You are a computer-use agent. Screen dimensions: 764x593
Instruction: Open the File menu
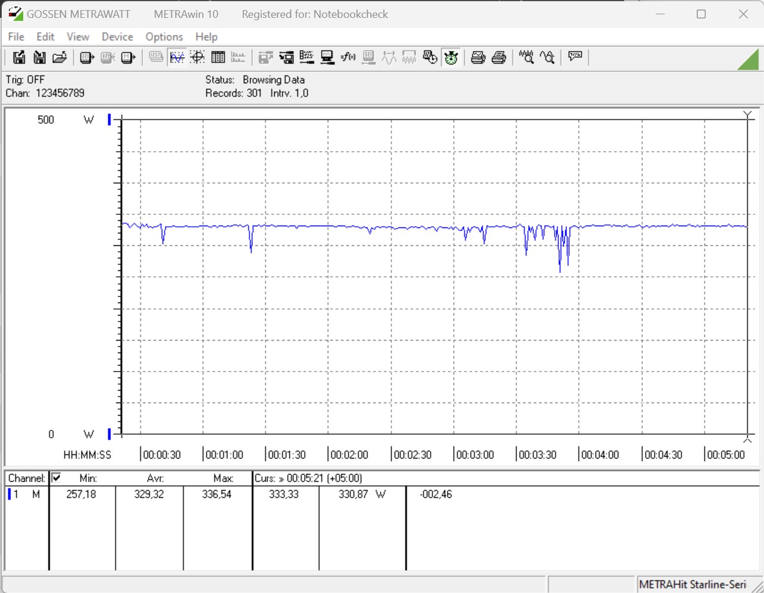(16, 37)
